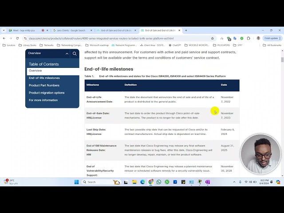
Task: Click the date November 7, 2022
Action: pos(227,99)
